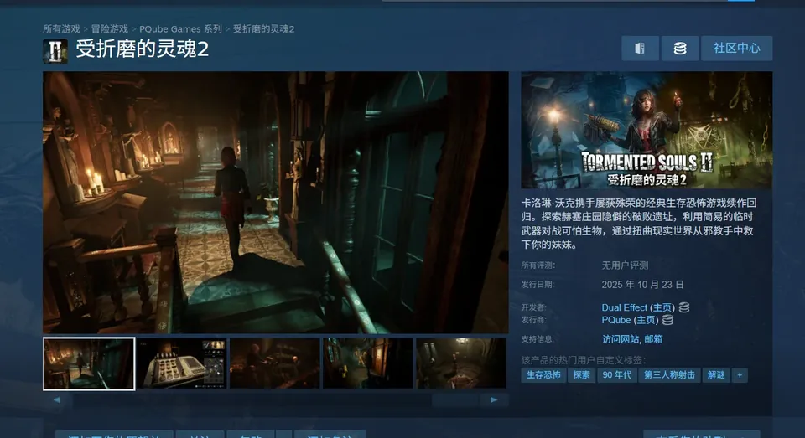Select the fourth screenshot thumbnail

(x=367, y=363)
